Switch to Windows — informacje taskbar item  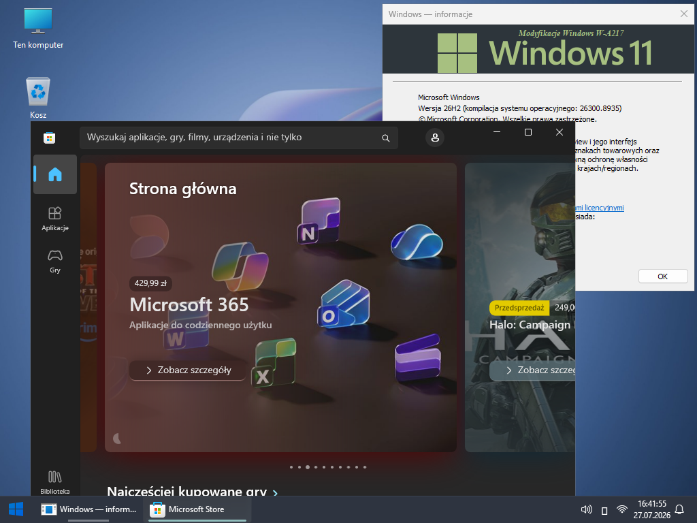pos(89,509)
